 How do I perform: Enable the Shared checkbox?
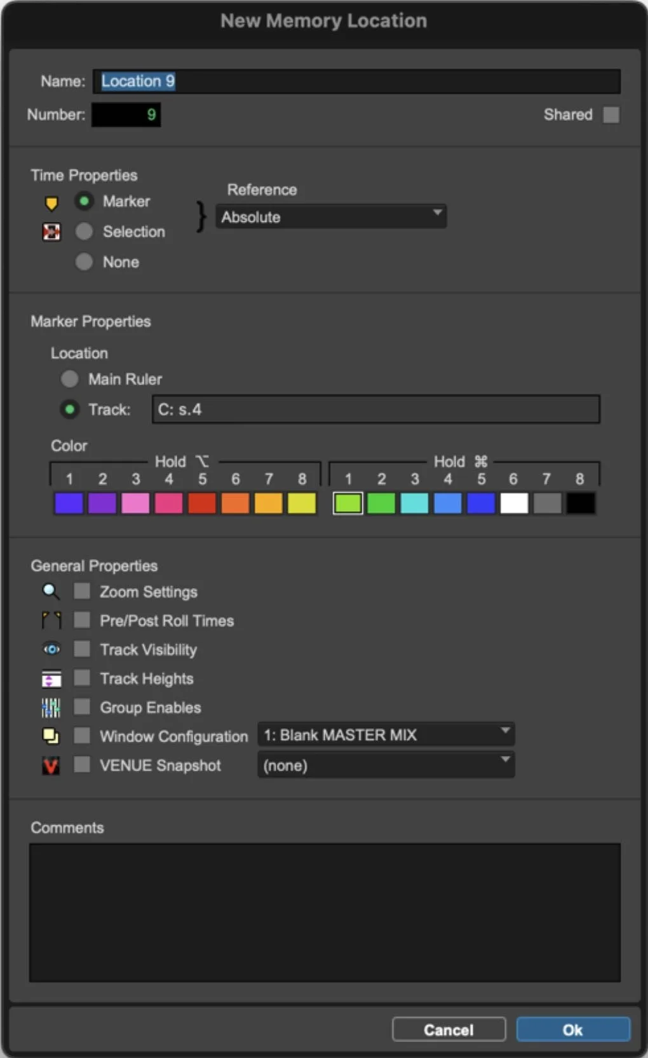click(611, 115)
